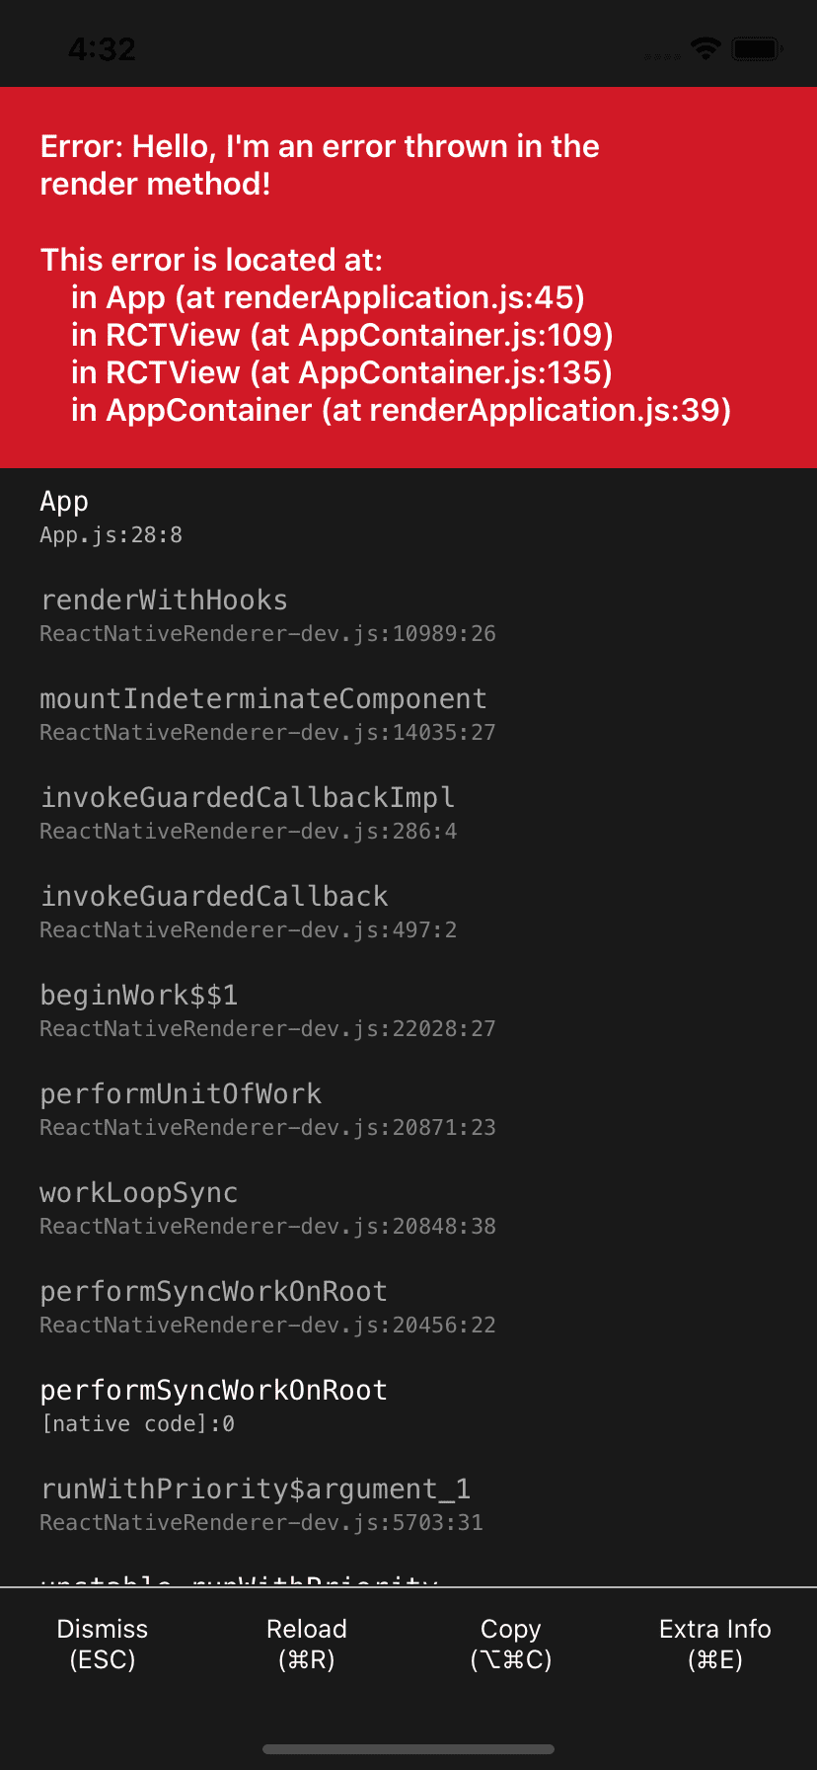Open performSyncWorkOnRoot frame at line 20456

point(266,1307)
